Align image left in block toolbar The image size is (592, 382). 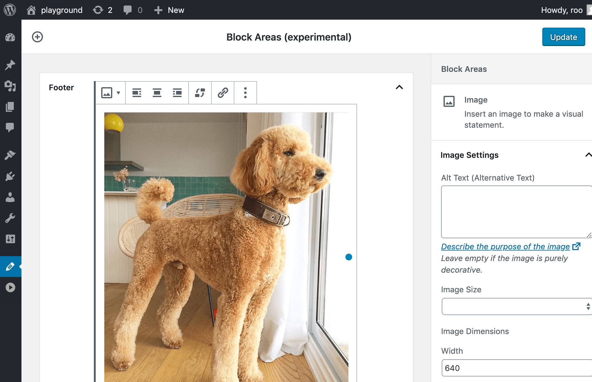coord(137,93)
